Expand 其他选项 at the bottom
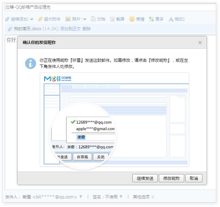Image resolution: width=220 pixels, height=207 pixels. (143, 197)
